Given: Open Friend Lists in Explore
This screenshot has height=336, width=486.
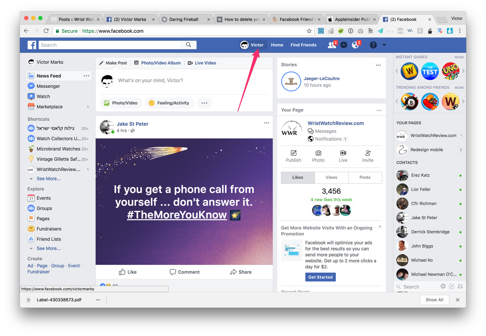Looking at the screenshot, I should click(x=44, y=239).
